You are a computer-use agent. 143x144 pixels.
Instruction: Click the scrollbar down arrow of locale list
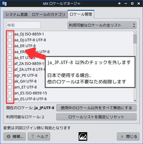pyautogui.click(x=135, y=101)
